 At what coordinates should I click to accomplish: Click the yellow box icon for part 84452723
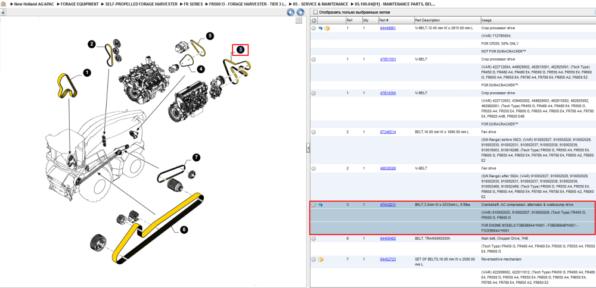click(x=321, y=259)
